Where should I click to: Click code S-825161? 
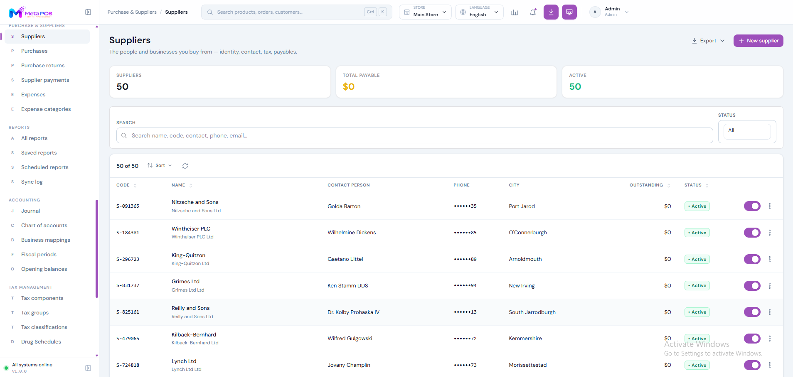128,312
